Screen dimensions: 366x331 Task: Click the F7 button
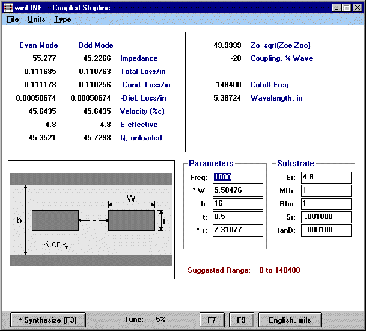pos(212,320)
